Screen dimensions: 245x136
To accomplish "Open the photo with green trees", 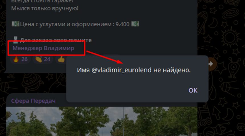I will pyautogui.click(x=102, y=121).
